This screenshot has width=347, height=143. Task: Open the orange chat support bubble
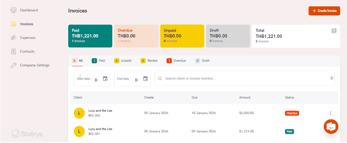pyautogui.click(x=331, y=126)
